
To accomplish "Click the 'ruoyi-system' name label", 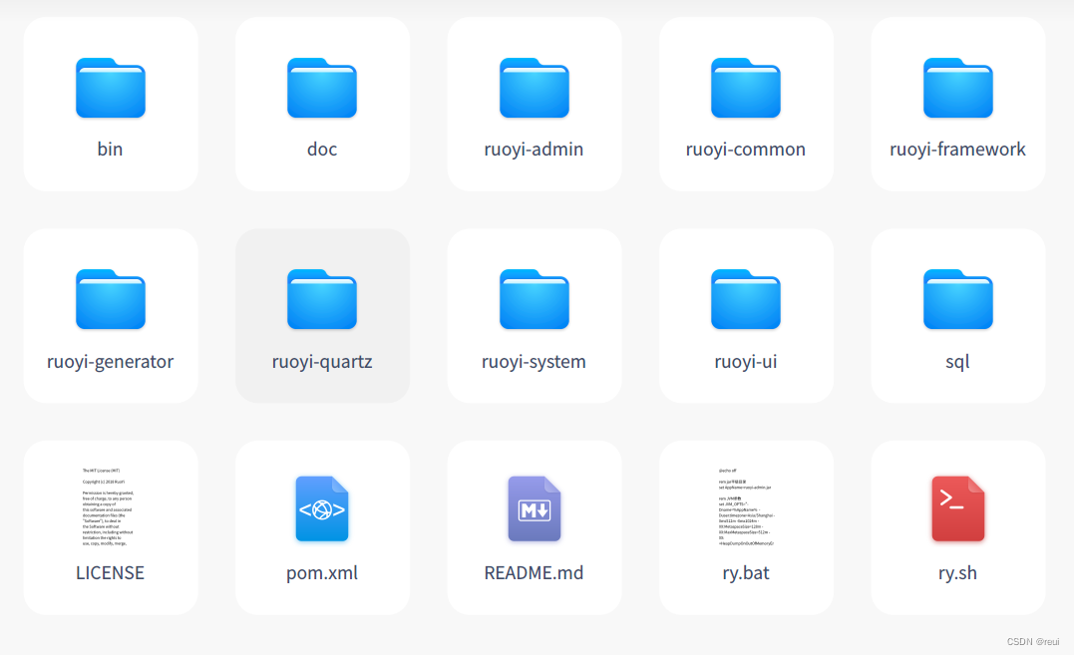I will point(534,361).
